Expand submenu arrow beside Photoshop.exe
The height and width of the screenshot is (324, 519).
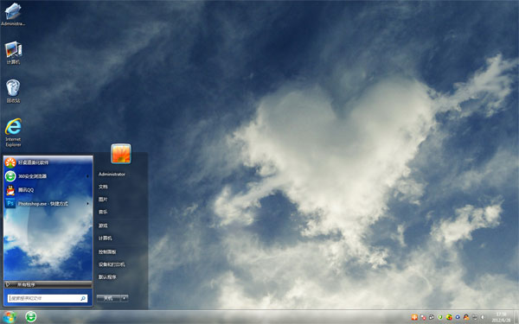point(87,204)
